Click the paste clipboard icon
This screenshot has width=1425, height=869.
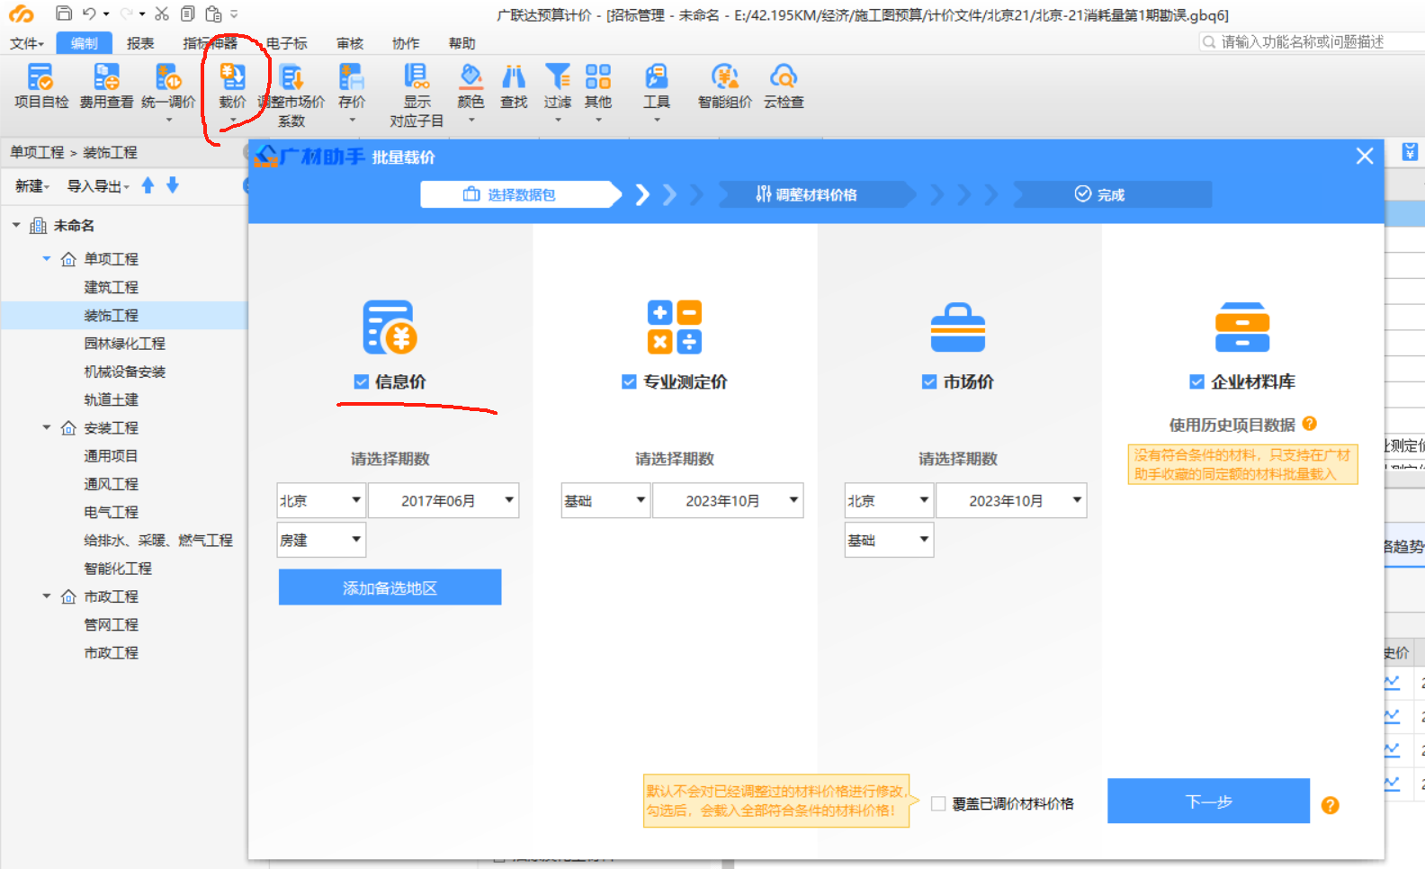tap(213, 13)
